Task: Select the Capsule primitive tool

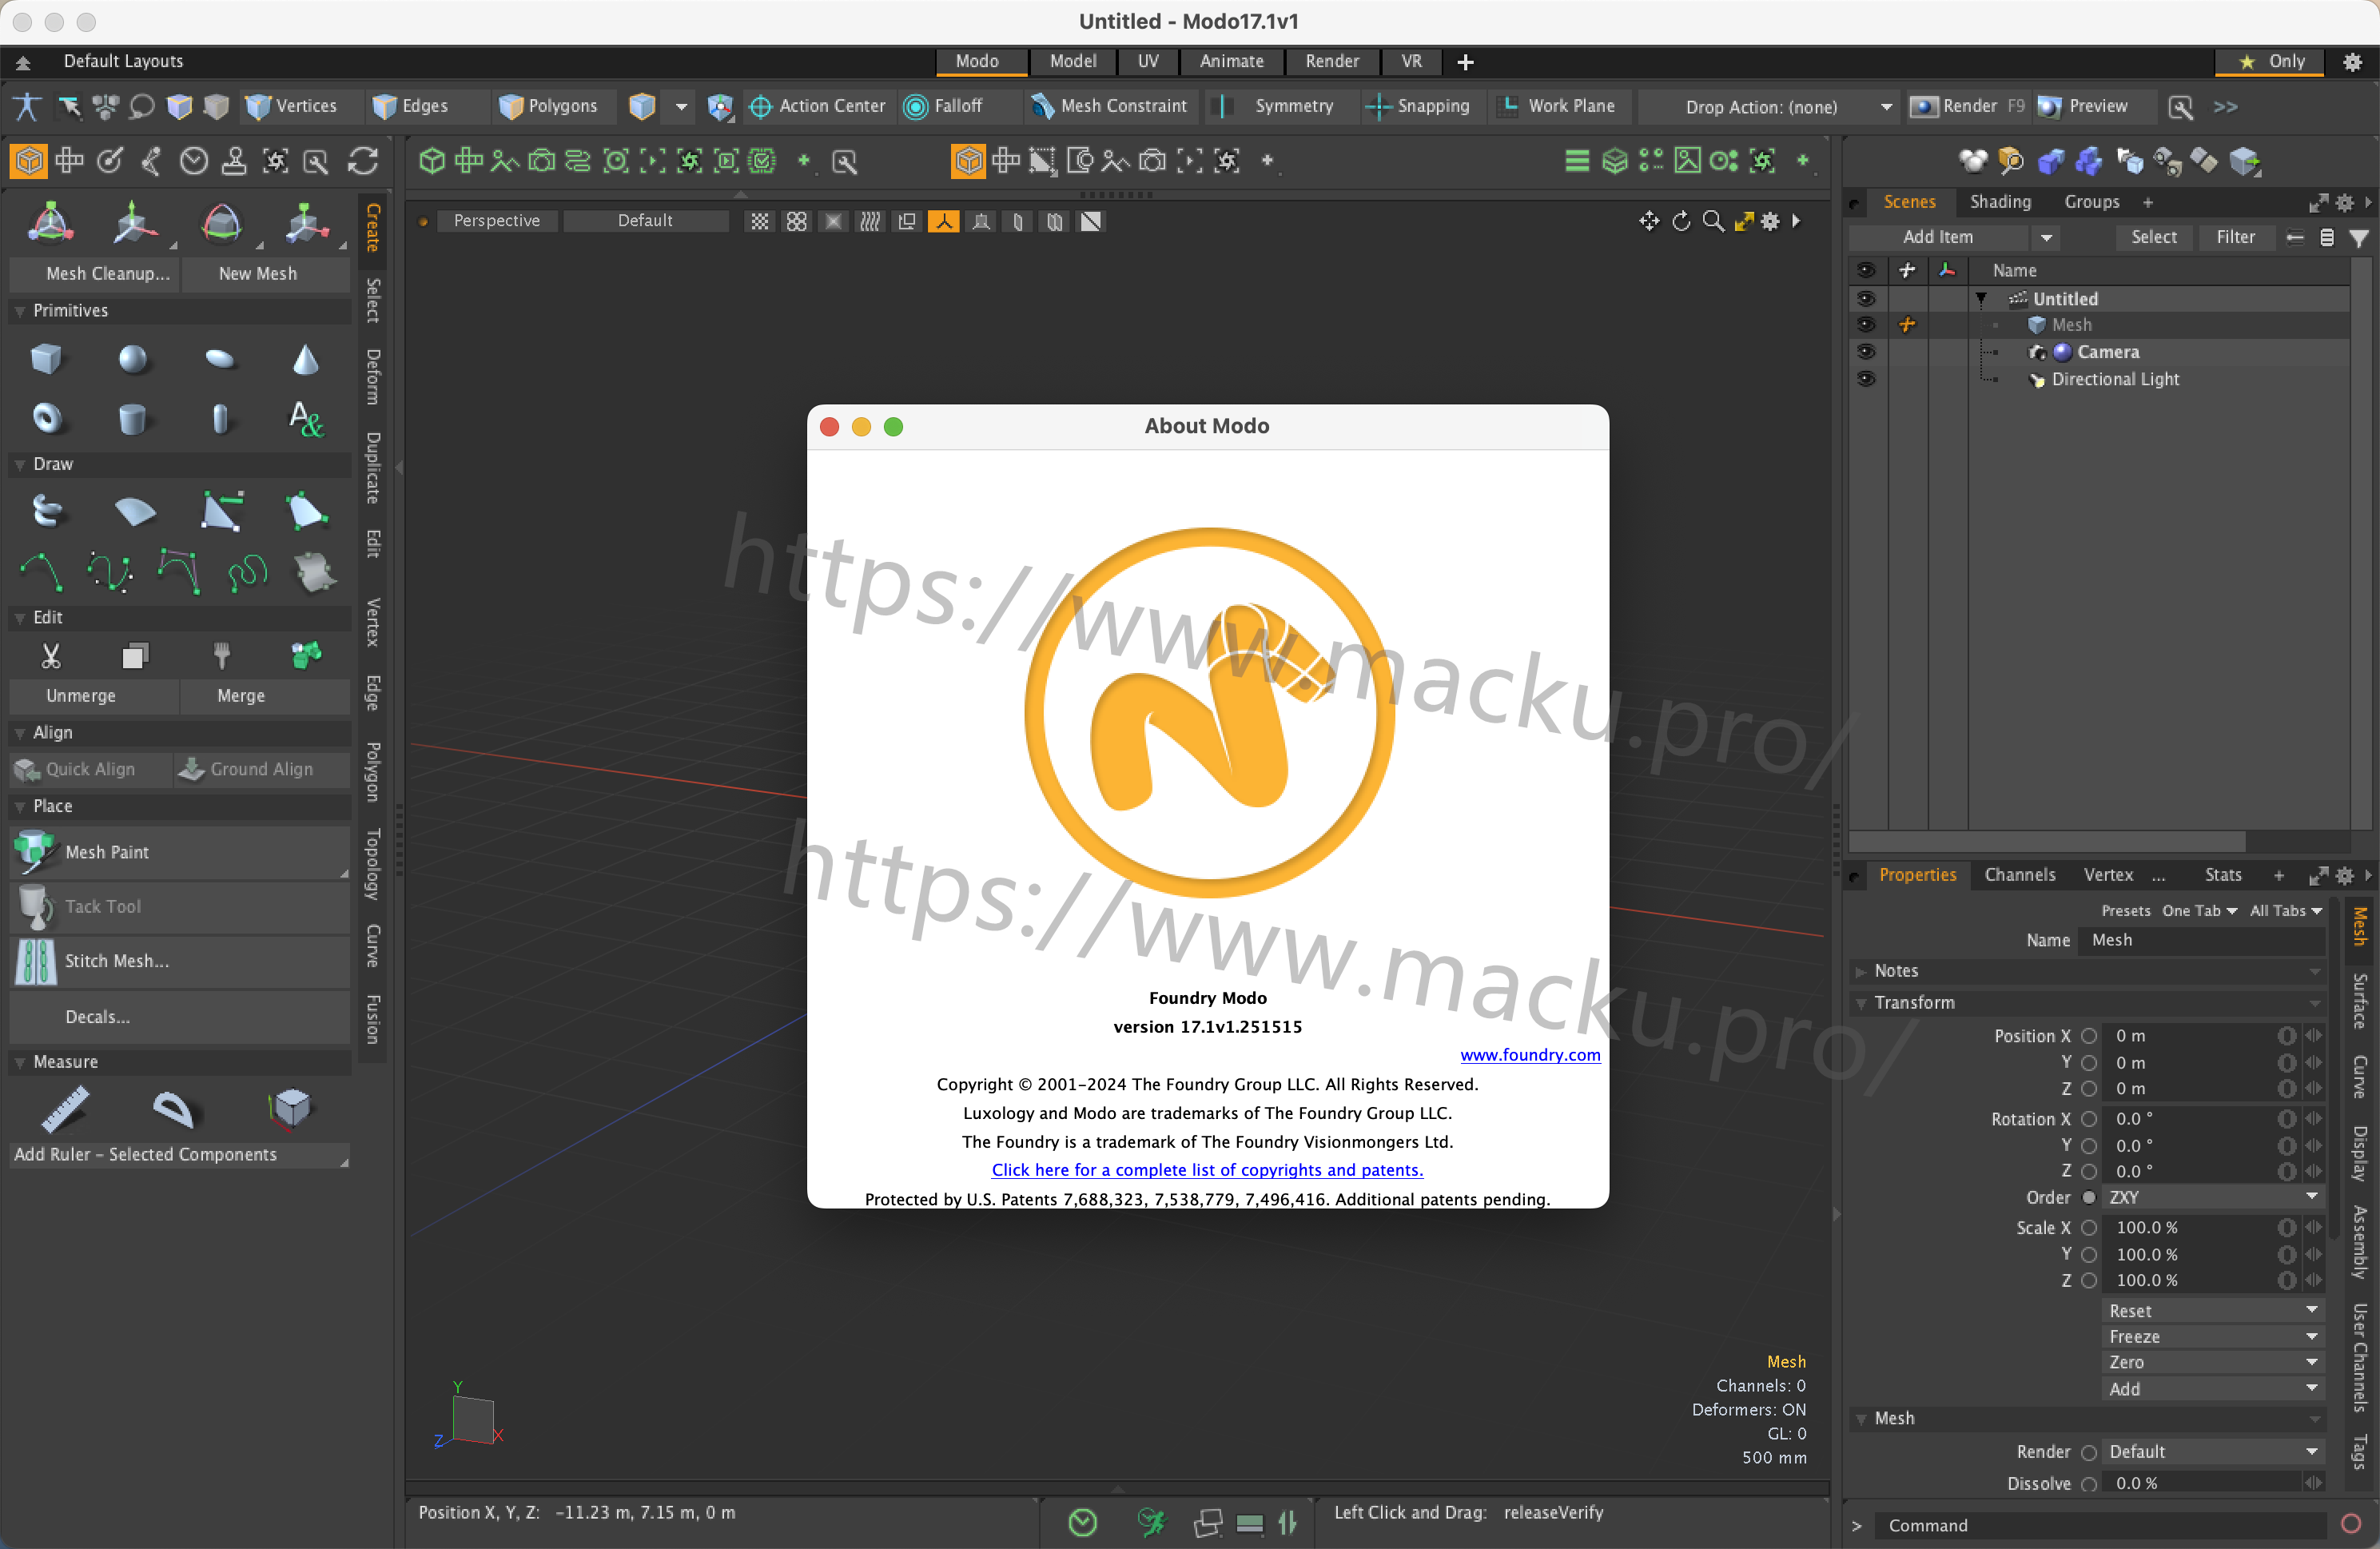Action: tap(220, 418)
